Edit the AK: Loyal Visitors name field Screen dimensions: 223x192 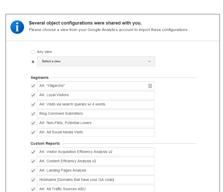[x=96, y=95]
